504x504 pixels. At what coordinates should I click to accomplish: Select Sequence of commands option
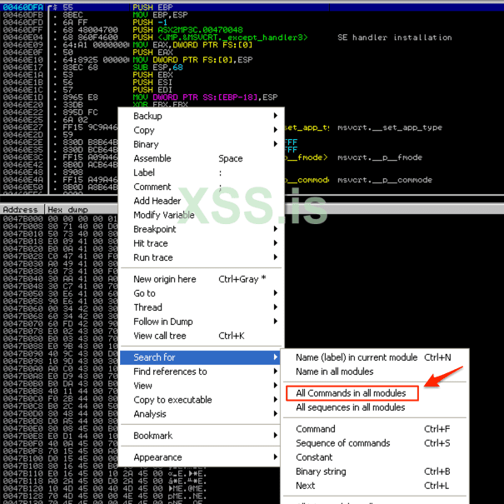(x=375, y=443)
